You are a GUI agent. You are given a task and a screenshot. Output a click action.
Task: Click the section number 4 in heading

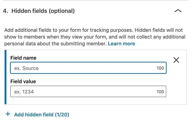pos(5,11)
